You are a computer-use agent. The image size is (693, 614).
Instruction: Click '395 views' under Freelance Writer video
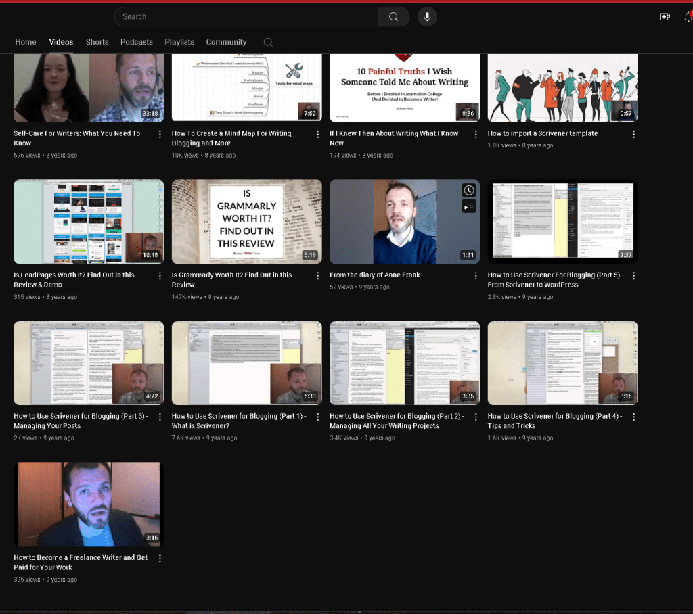(x=27, y=580)
